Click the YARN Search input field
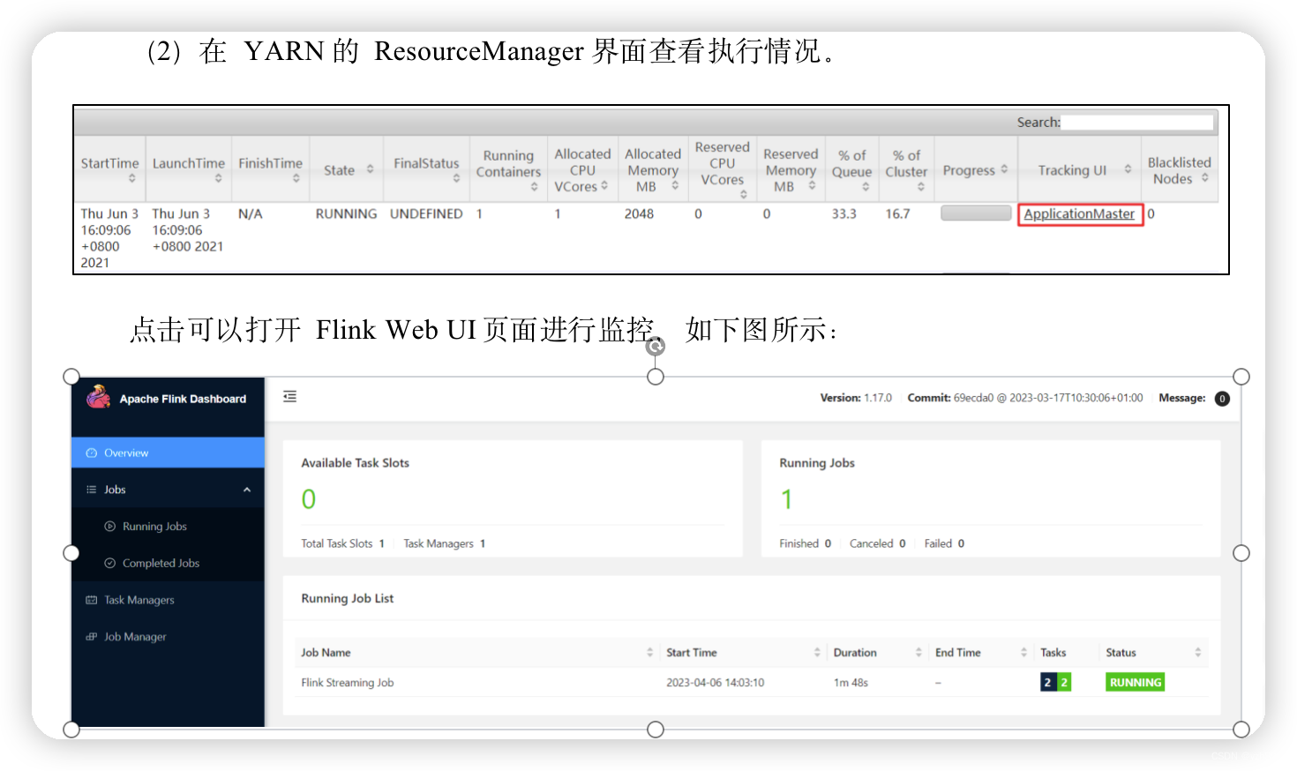 pyautogui.click(x=1137, y=122)
